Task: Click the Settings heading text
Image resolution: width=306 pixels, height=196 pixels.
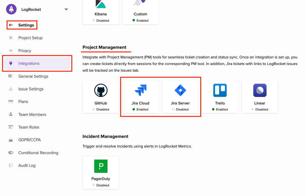Action: tap(26, 25)
